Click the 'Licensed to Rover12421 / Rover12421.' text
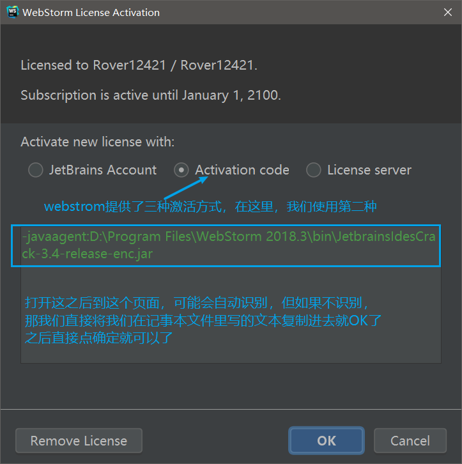Image resolution: width=462 pixels, height=464 pixels. [x=139, y=65]
